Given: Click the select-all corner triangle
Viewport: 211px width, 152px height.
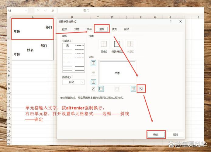Looking at the screenshot, I should tap(10, 17).
